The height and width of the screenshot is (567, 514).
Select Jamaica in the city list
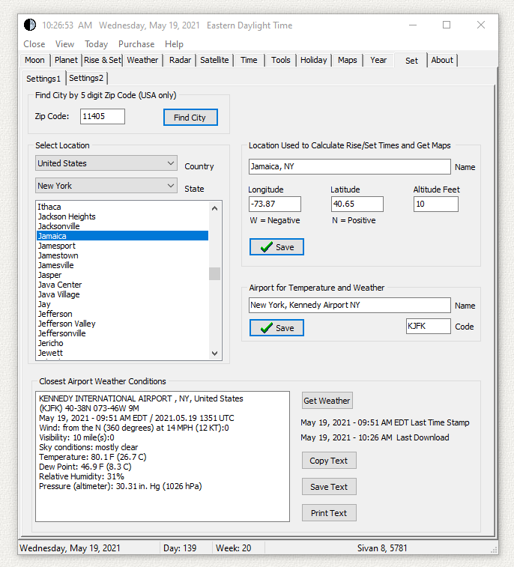[123, 236]
